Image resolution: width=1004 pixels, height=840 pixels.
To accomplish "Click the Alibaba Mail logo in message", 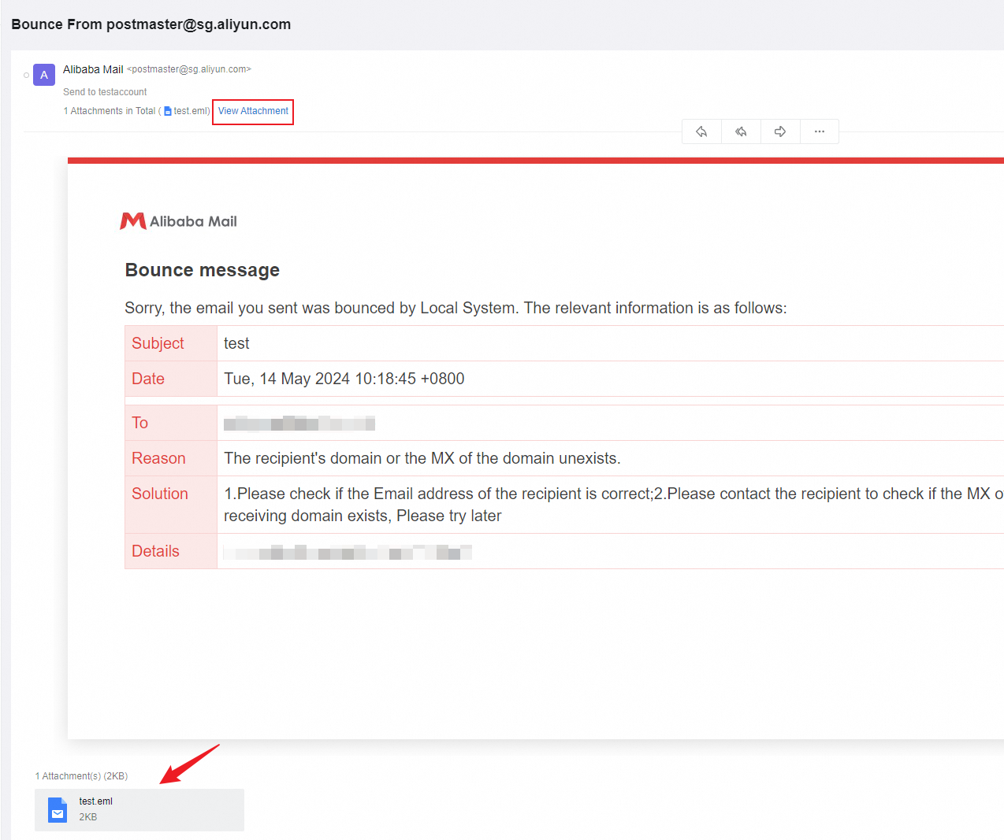I will coord(178,221).
